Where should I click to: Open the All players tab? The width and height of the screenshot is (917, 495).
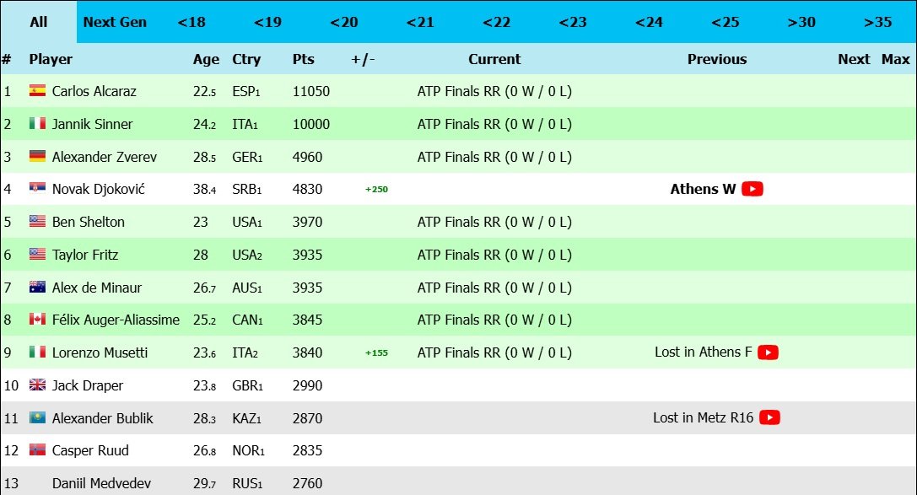(39, 22)
